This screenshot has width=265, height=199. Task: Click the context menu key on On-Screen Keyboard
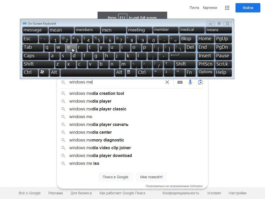(131, 73)
